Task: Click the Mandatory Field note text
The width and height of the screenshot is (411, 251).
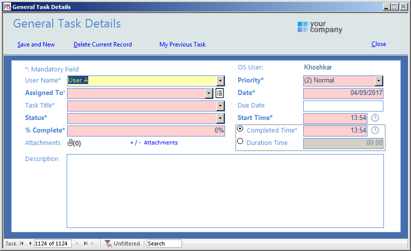Action: tap(52, 69)
